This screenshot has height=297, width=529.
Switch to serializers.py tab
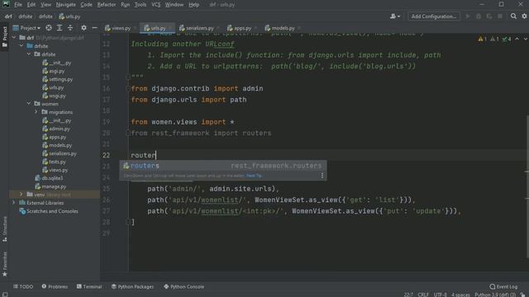coord(200,28)
